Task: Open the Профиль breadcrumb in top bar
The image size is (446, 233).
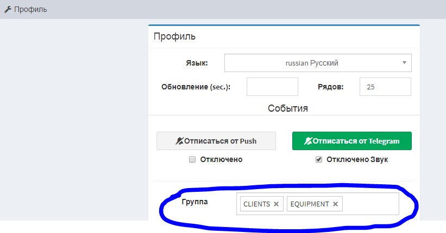Action: pos(30,9)
